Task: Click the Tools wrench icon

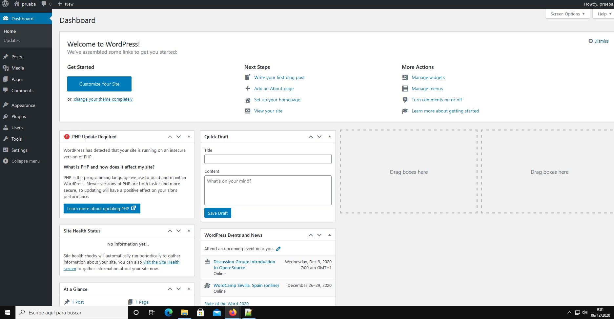Action: coord(6,139)
